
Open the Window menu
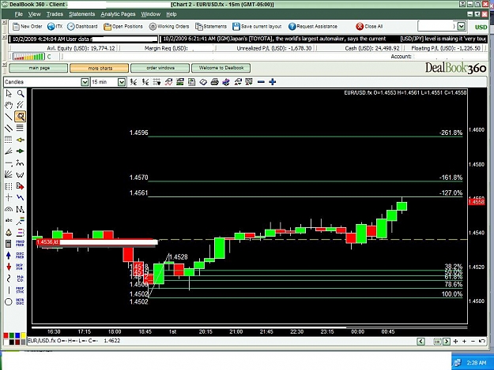(x=151, y=14)
